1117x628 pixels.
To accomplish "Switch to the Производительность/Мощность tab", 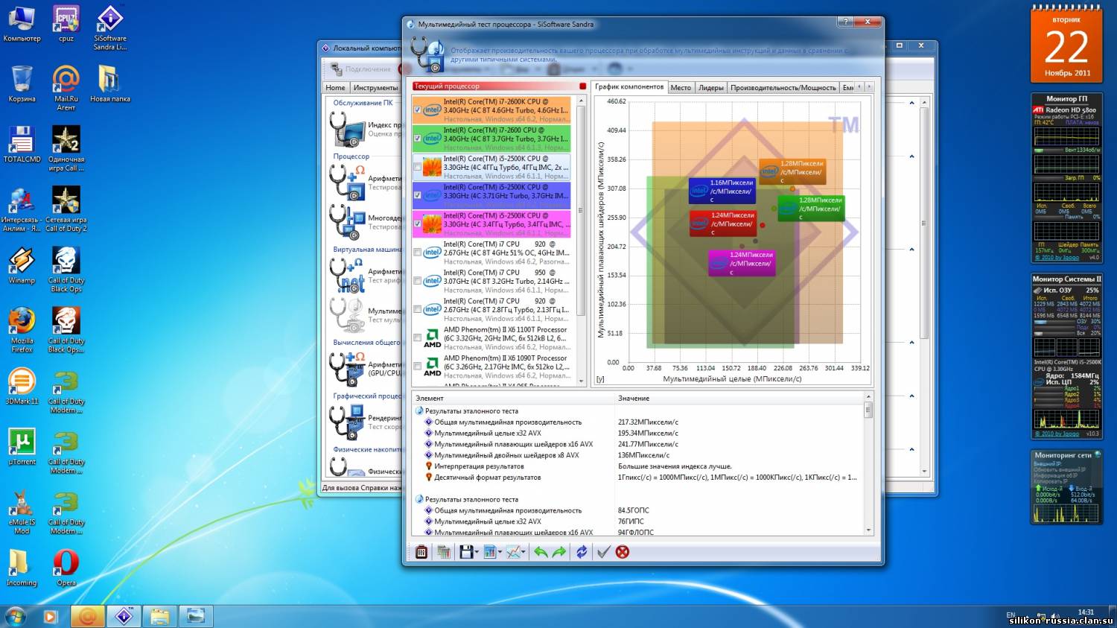I will pos(783,88).
